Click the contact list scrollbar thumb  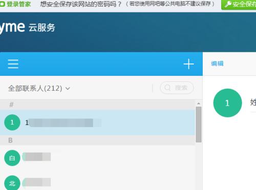[x=199, y=124]
